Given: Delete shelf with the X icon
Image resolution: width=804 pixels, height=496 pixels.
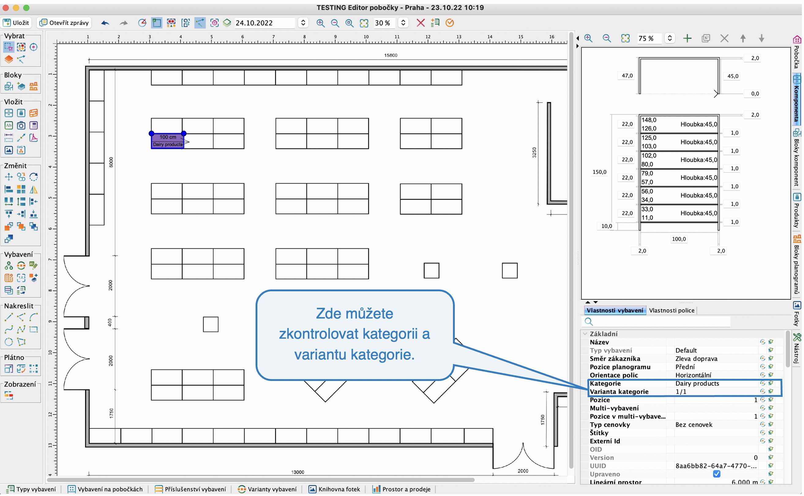Looking at the screenshot, I should tap(724, 38).
